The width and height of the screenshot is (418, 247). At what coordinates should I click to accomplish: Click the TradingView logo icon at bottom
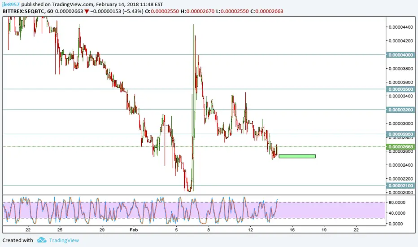(42, 240)
